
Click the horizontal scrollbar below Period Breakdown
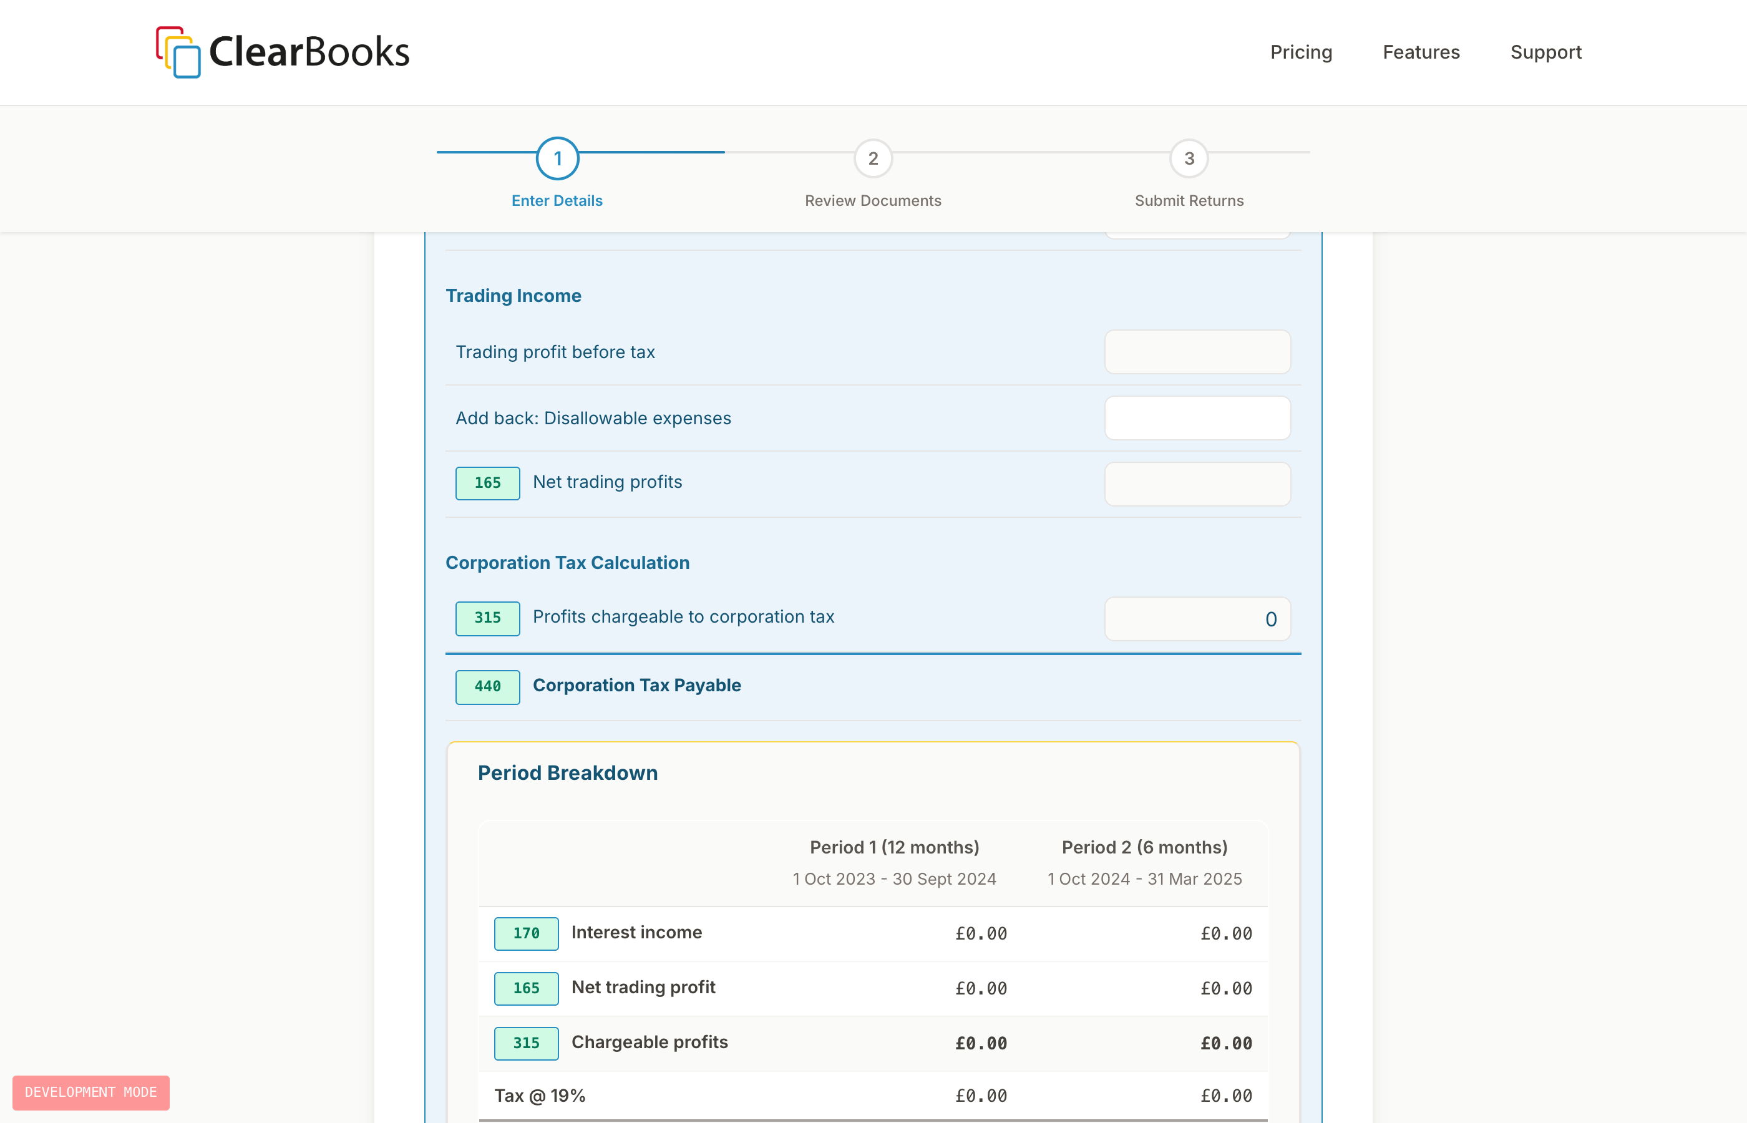(873, 1119)
